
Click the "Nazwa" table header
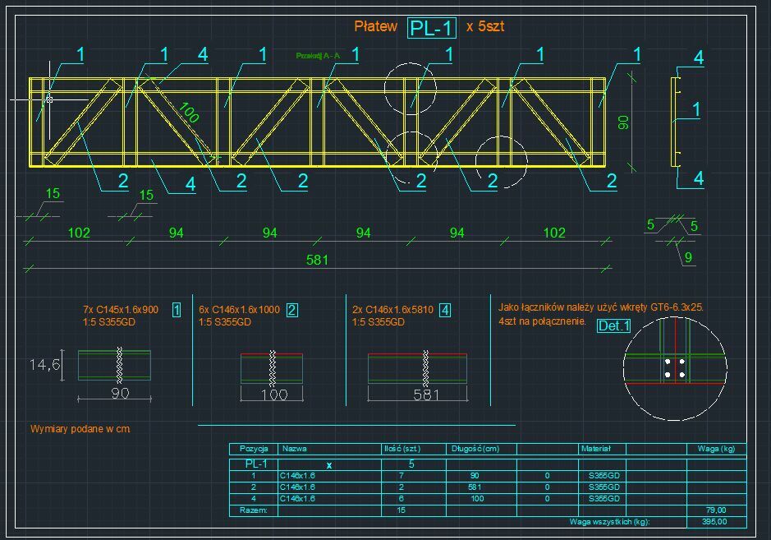coord(295,449)
